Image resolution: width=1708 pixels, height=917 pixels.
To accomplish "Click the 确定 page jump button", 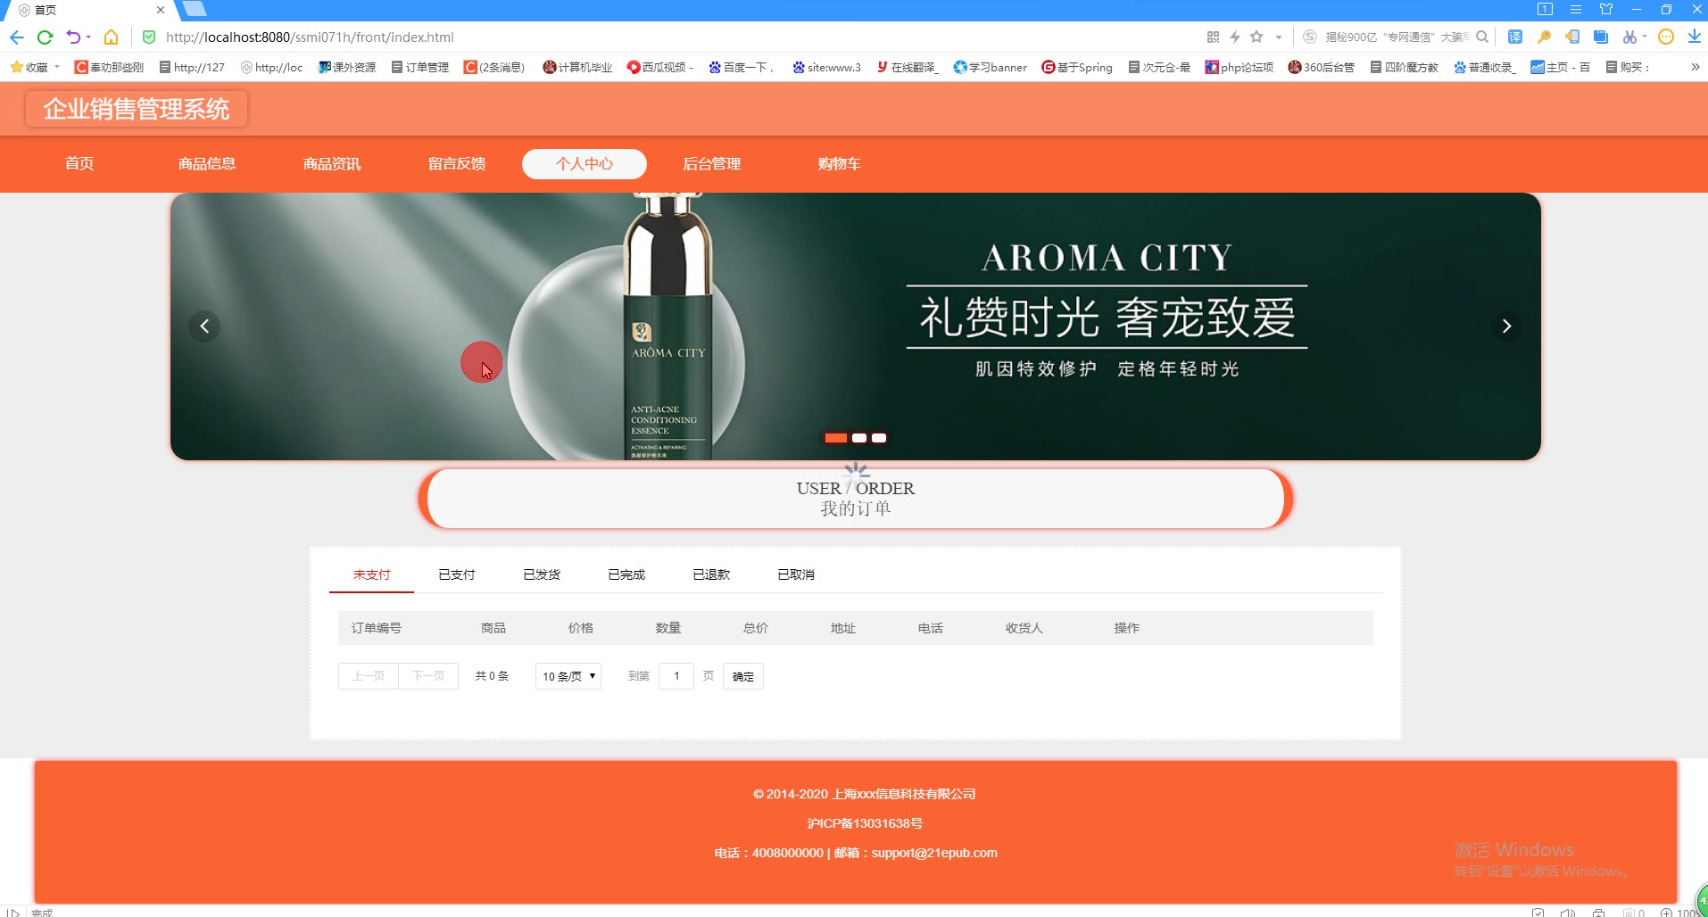I will (x=743, y=676).
